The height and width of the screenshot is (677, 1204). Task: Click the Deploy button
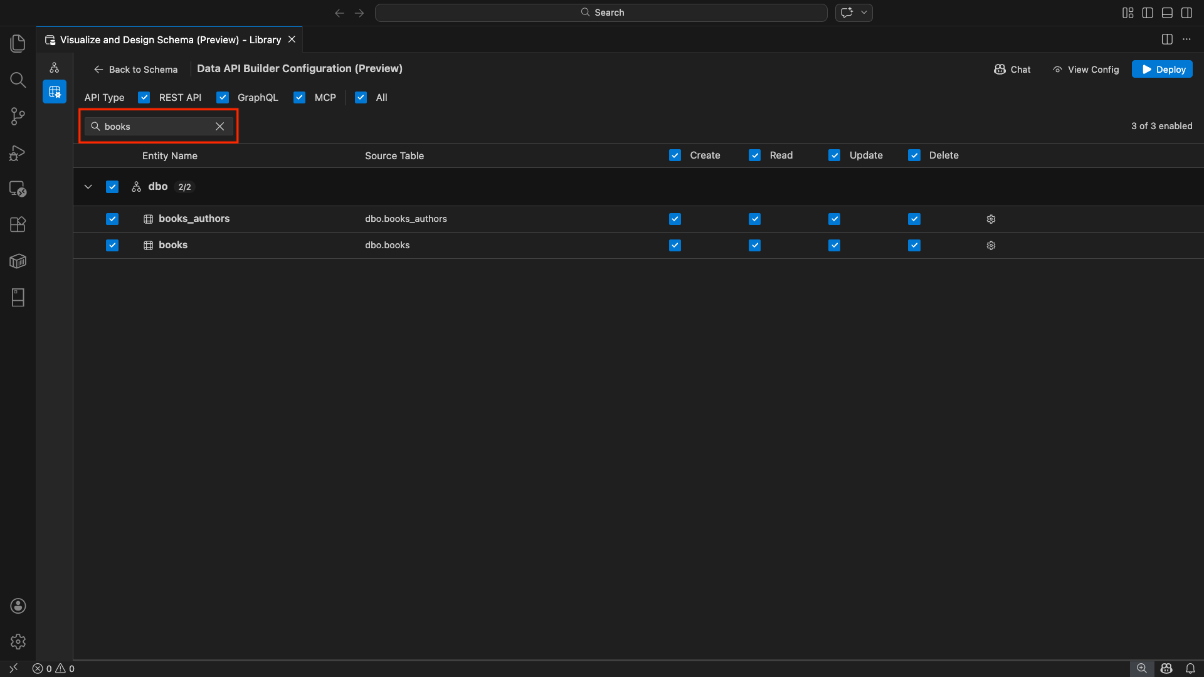tap(1162, 69)
